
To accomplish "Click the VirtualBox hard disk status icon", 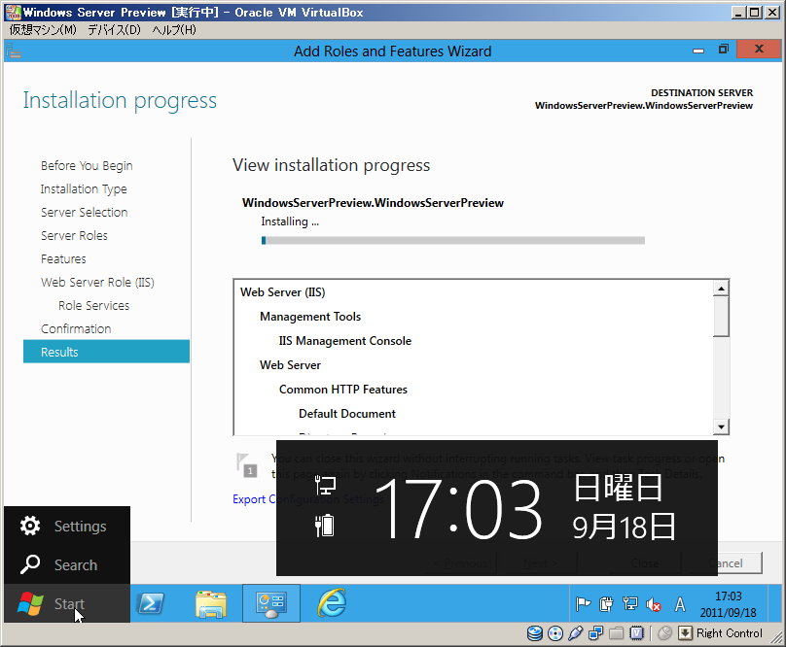I will point(535,633).
